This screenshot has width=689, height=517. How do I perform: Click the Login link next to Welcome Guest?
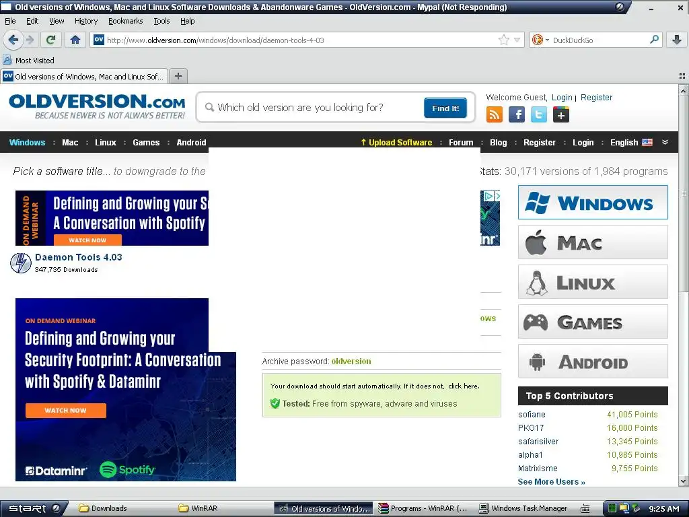tap(562, 97)
